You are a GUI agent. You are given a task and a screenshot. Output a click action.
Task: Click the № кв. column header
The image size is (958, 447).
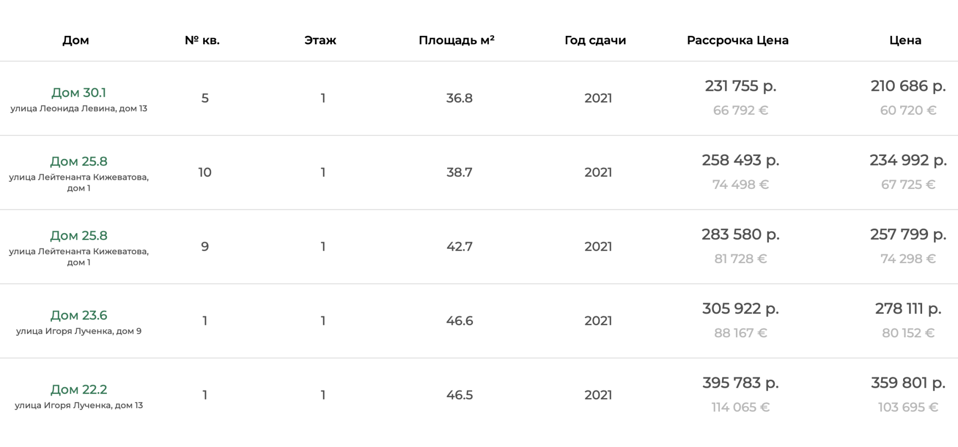[x=202, y=40]
